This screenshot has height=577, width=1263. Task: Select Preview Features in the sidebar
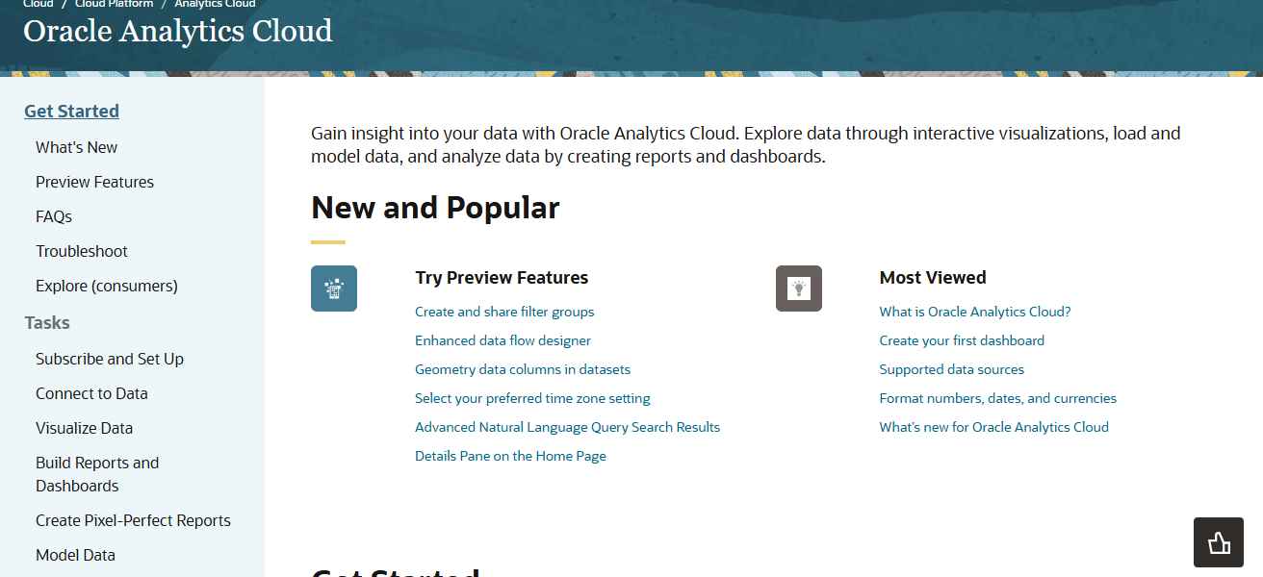(x=94, y=182)
